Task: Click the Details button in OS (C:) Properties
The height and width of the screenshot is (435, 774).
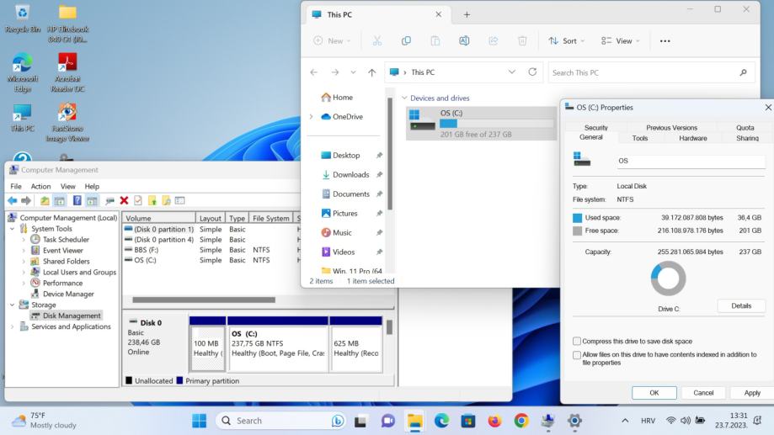Action: click(741, 306)
